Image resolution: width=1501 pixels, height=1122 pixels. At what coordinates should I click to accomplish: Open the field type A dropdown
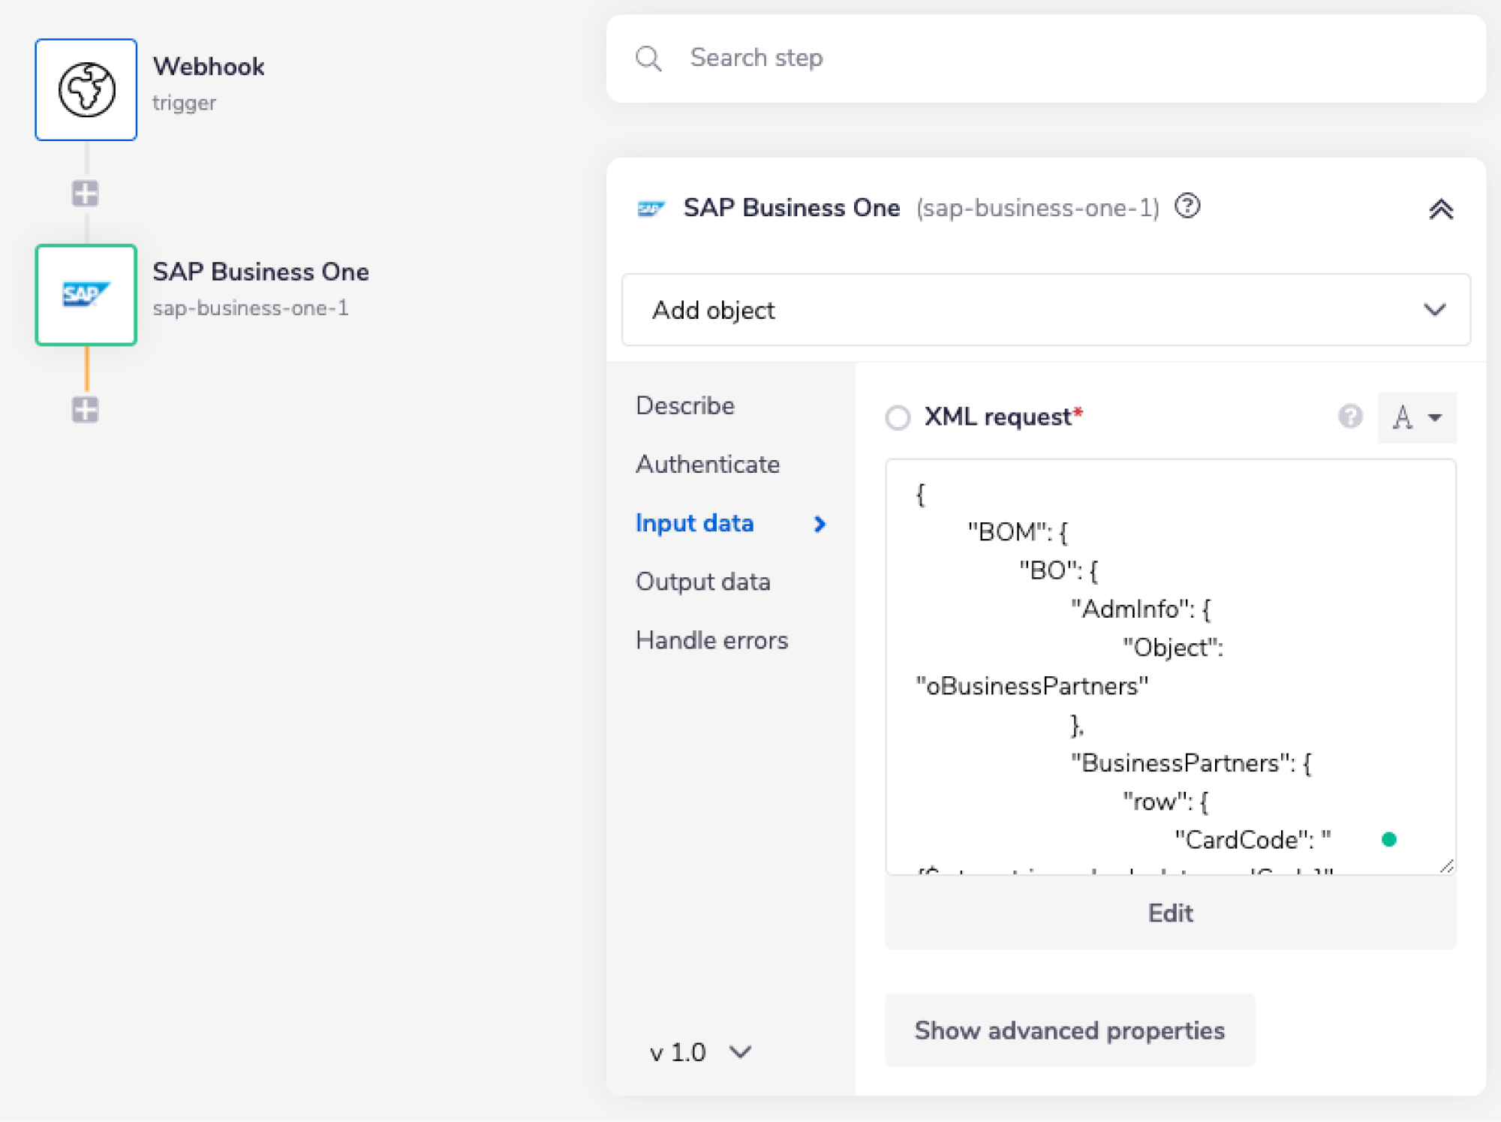[x=1416, y=417]
